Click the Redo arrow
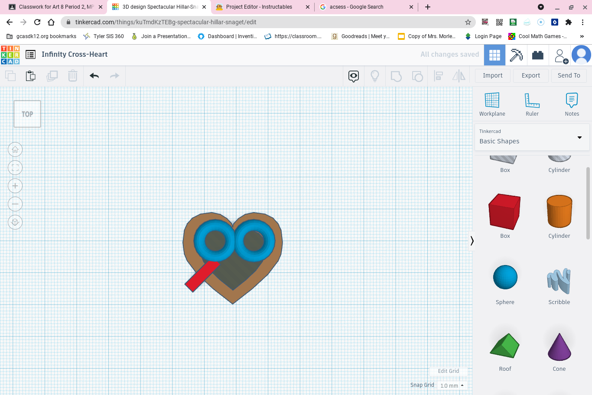This screenshot has width=592, height=395. click(114, 76)
